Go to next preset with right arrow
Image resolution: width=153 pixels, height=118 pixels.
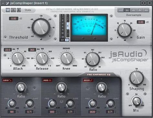145,3
